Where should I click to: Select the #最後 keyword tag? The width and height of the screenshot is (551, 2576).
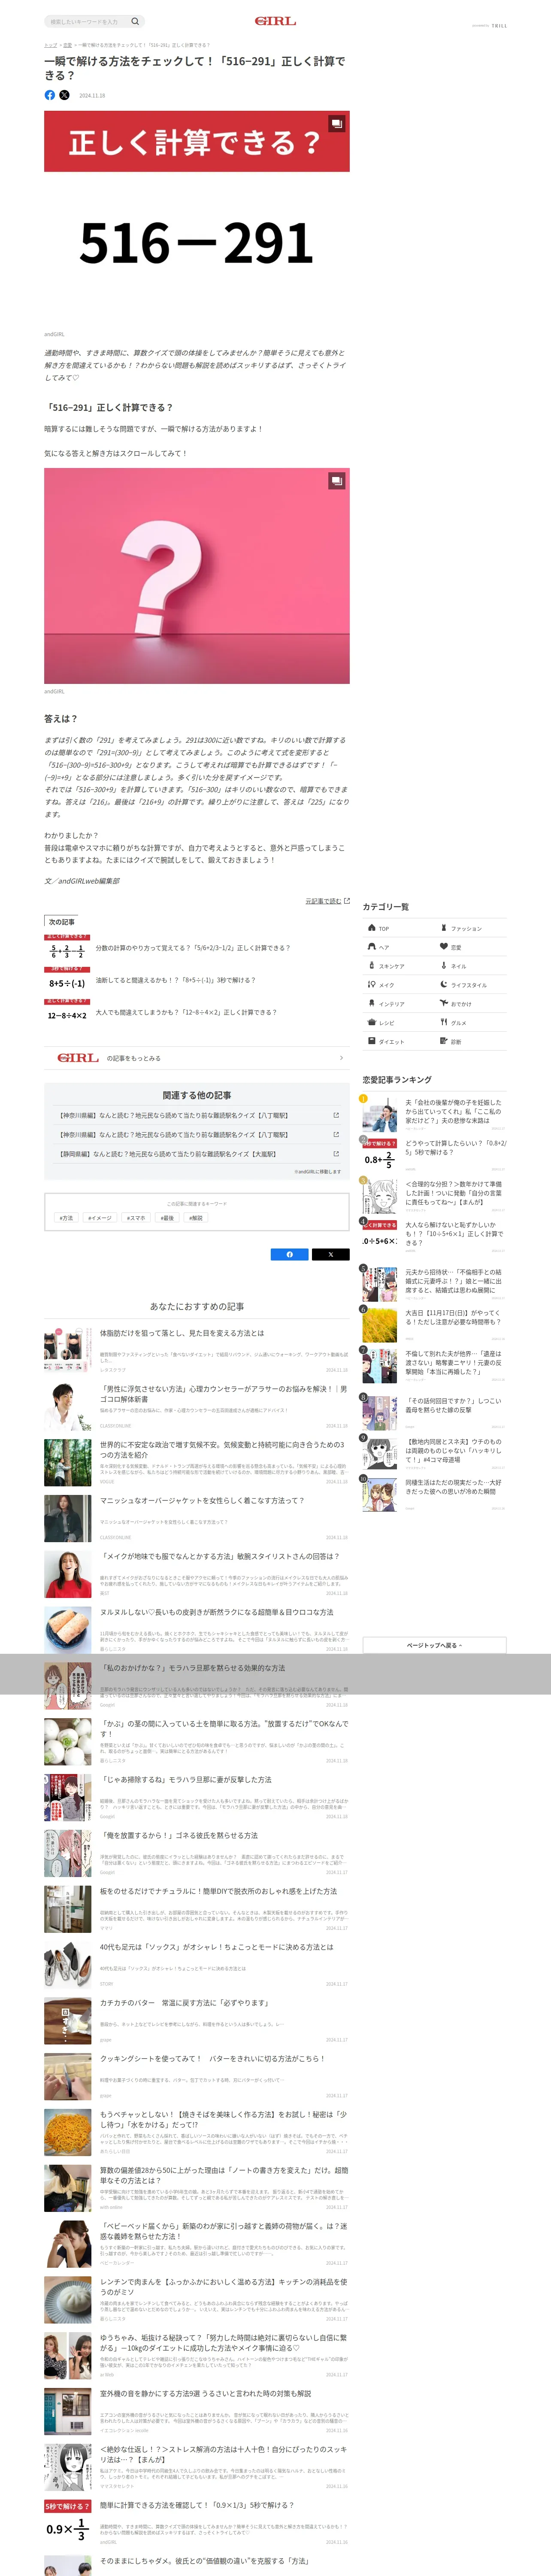click(x=167, y=1218)
